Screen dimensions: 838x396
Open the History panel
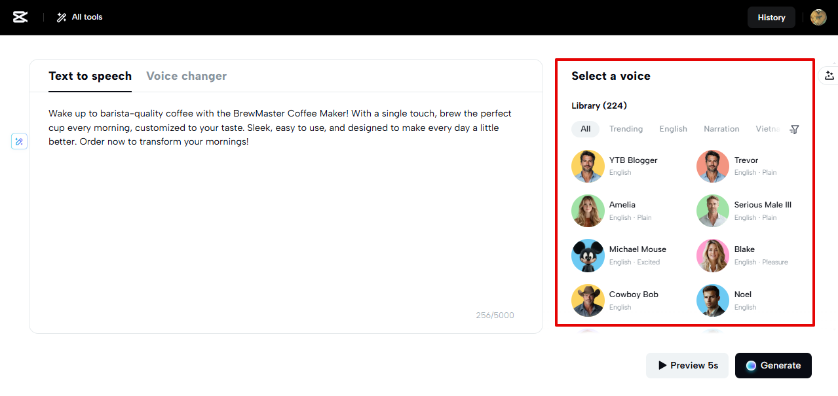[771, 17]
